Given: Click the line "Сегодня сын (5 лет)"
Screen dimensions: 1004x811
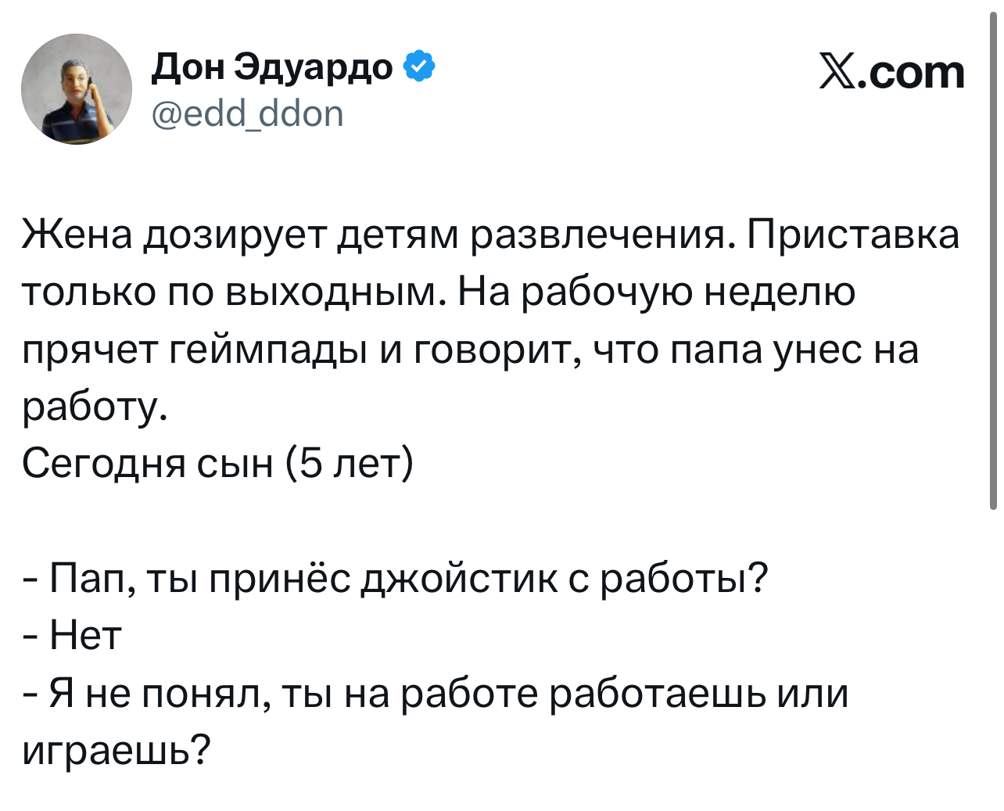Looking at the screenshot, I should [x=217, y=464].
